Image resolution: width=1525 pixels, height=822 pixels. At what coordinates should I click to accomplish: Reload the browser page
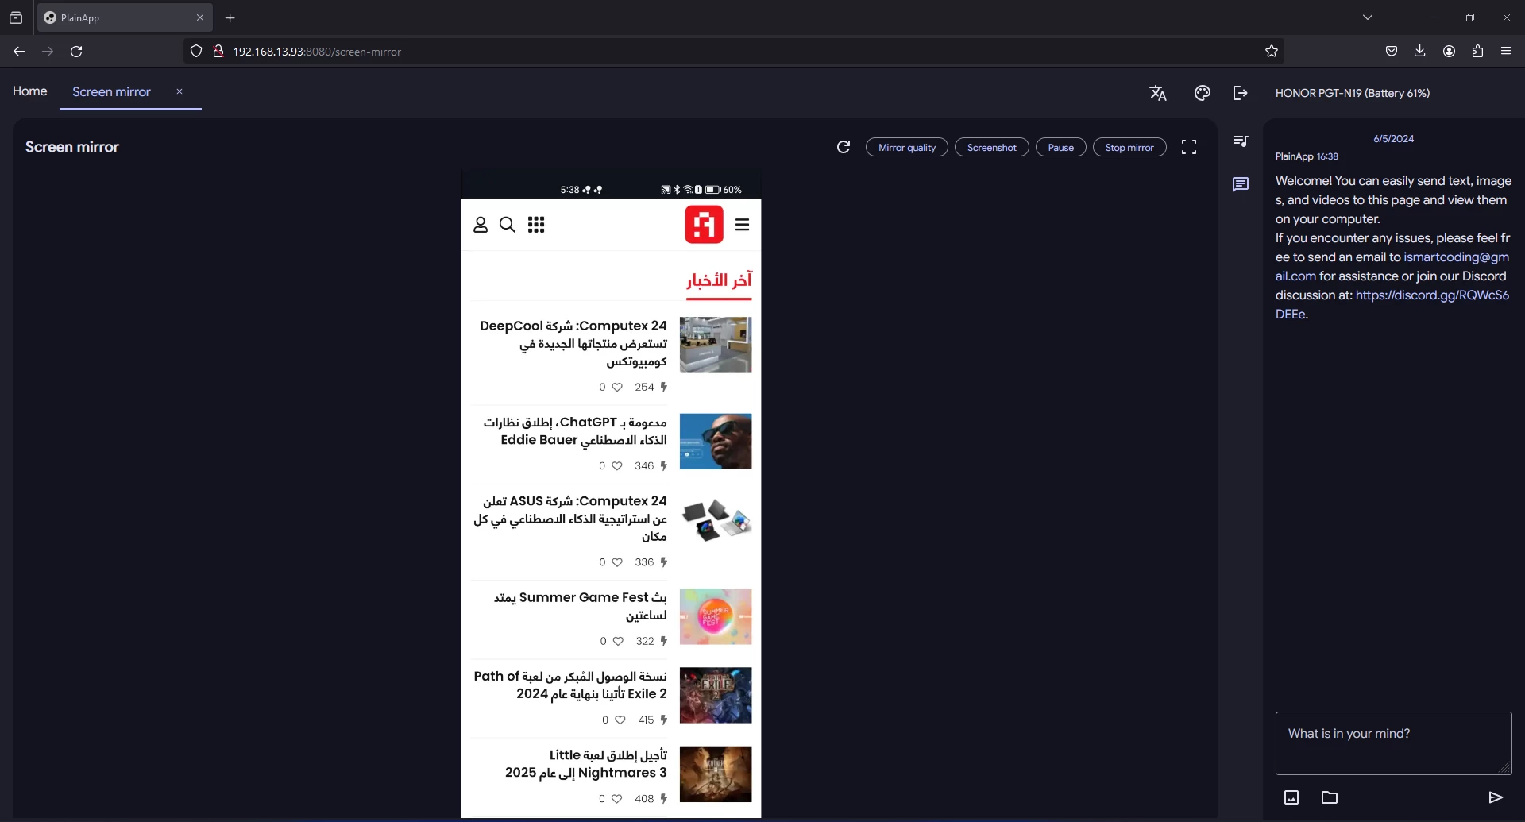click(x=76, y=52)
